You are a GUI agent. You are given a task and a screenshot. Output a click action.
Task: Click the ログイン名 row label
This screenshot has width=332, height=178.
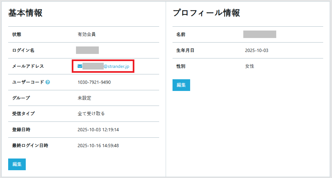point(23,50)
